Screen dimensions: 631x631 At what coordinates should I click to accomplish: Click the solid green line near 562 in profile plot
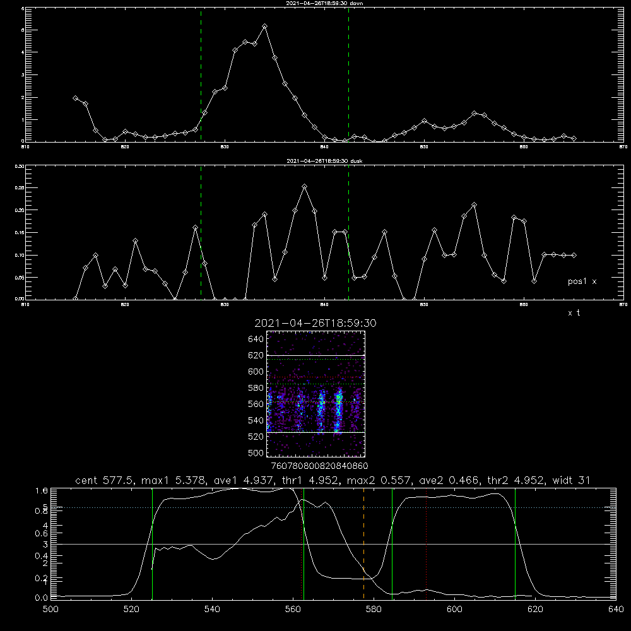point(304,543)
